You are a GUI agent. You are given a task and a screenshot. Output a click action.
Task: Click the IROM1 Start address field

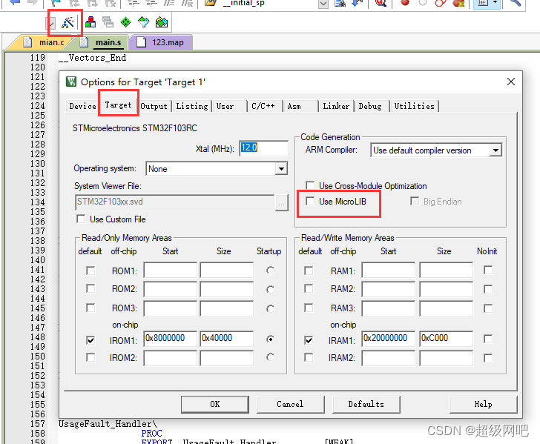tap(170, 338)
